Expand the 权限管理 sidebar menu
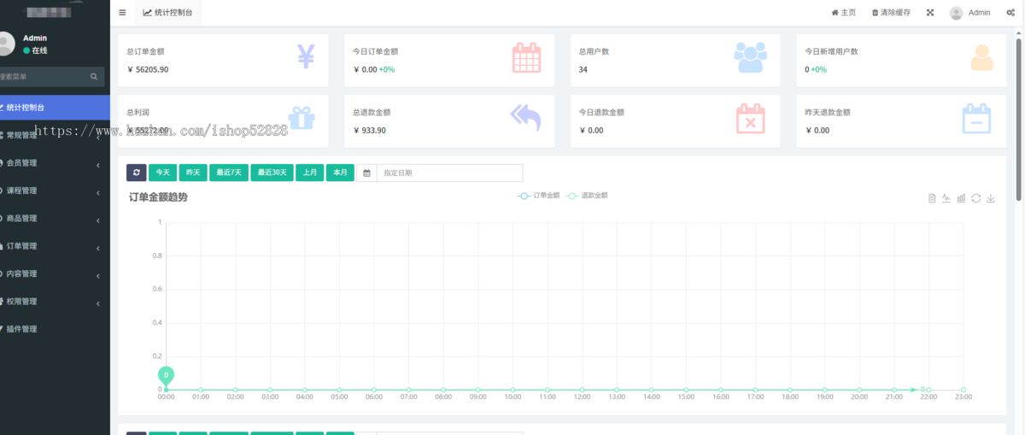The width and height of the screenshot is (1025, 435). click(x=55, y=301)
